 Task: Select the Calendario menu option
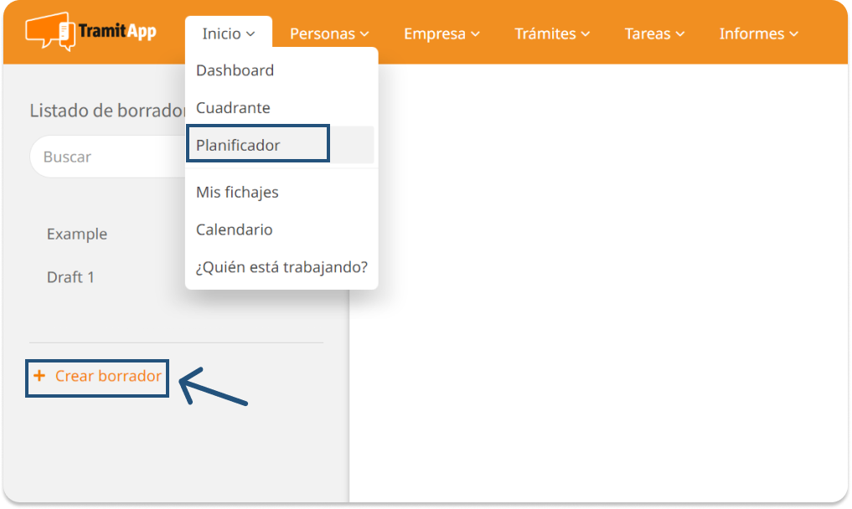[x=234, y=229]
